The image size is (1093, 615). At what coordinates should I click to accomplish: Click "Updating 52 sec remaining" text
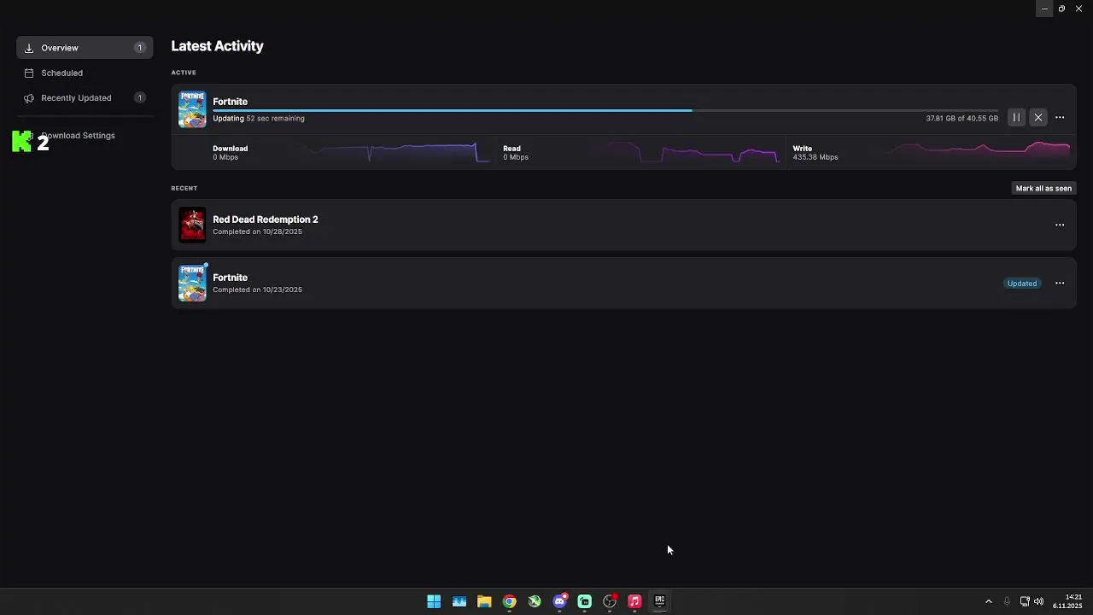tap(258, 118)
